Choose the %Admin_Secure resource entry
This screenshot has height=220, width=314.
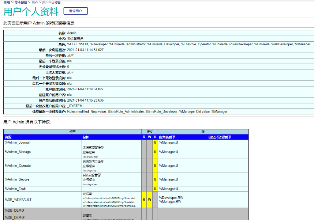(x=17, y=179)
